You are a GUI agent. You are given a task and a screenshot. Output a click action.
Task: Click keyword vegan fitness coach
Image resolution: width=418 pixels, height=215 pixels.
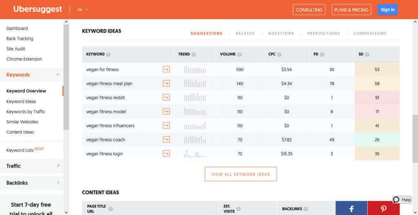106,140
